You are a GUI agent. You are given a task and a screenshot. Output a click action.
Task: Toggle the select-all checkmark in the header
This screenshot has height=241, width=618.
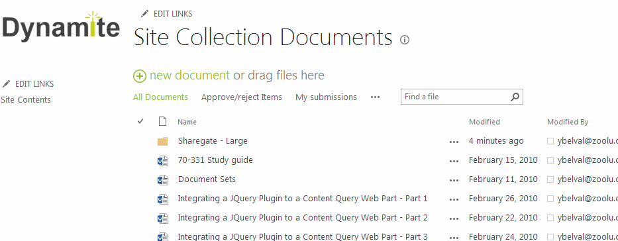click(140, 121)
